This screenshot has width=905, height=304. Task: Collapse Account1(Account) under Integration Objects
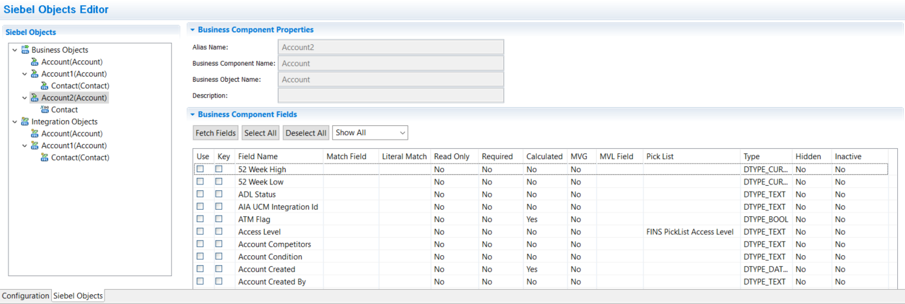(25, 146)
